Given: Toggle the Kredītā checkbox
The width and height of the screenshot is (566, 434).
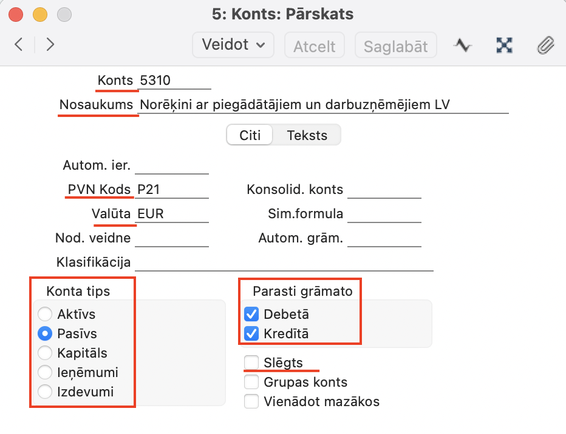Looking at the screenshot, I should click(251, 333).
